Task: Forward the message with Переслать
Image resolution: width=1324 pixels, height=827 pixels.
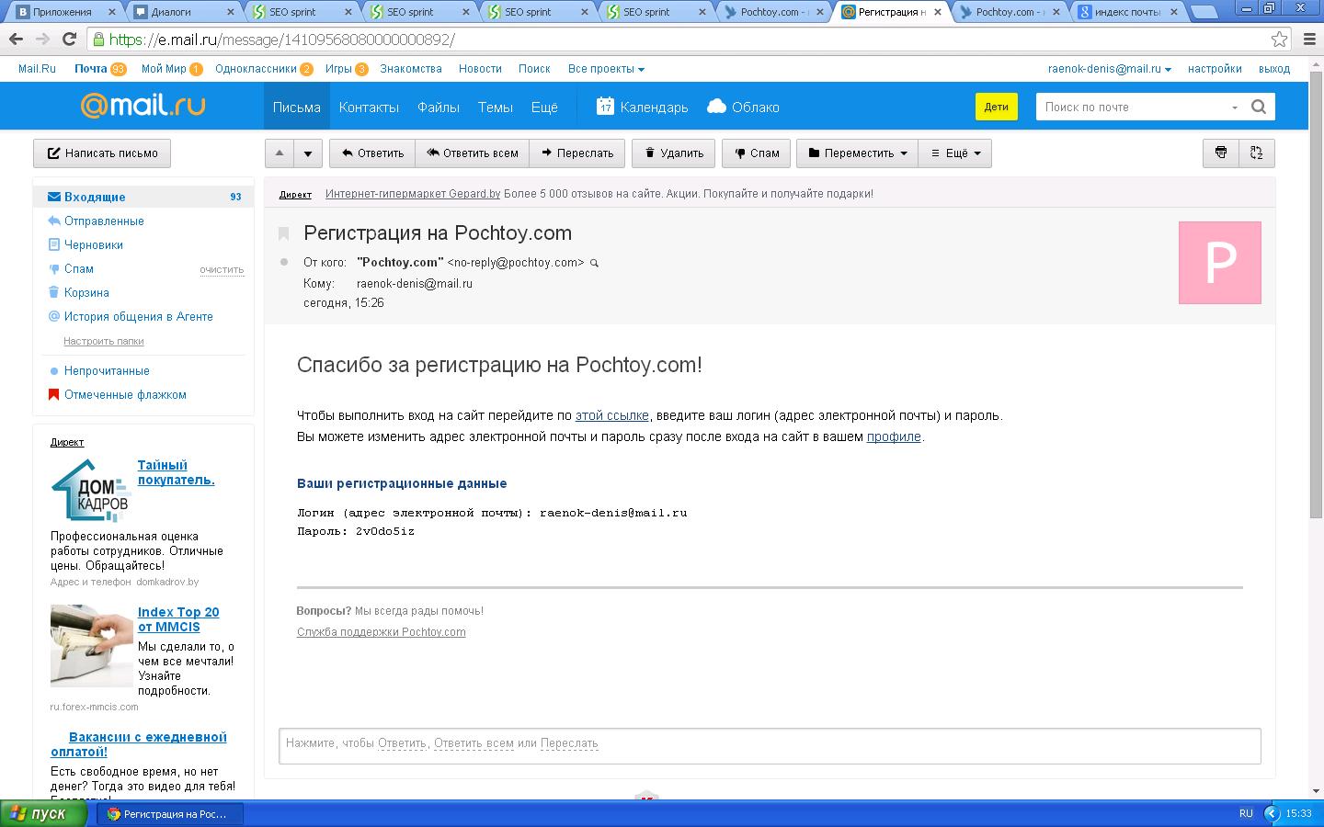Action: (577, 153)
